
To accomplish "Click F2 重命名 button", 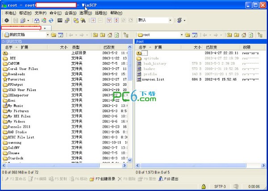I will (x=15, y=179).
